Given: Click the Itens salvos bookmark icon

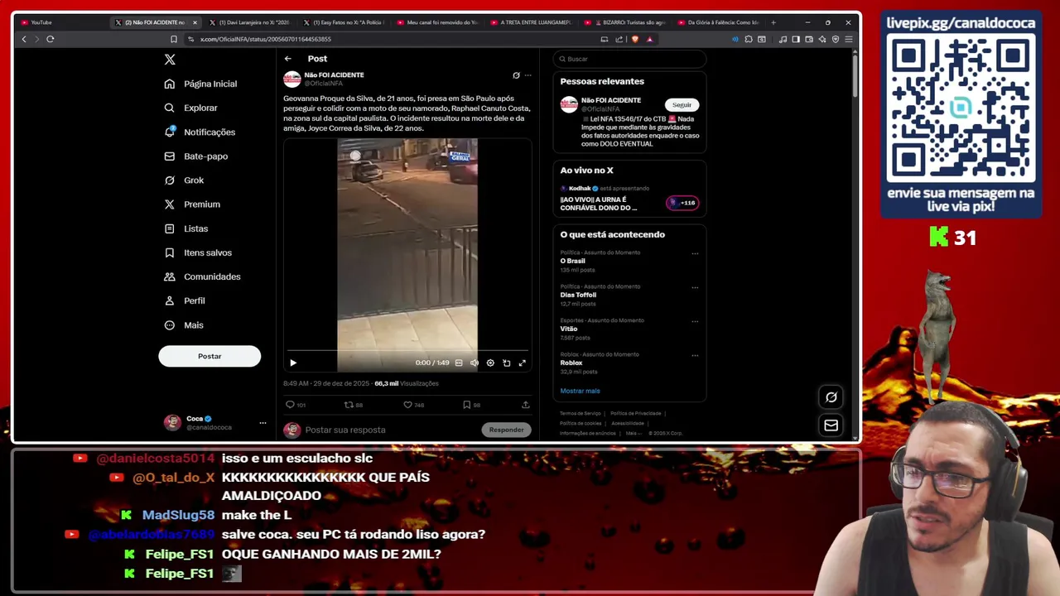Looking at the screenshot, I should point(170,252).
